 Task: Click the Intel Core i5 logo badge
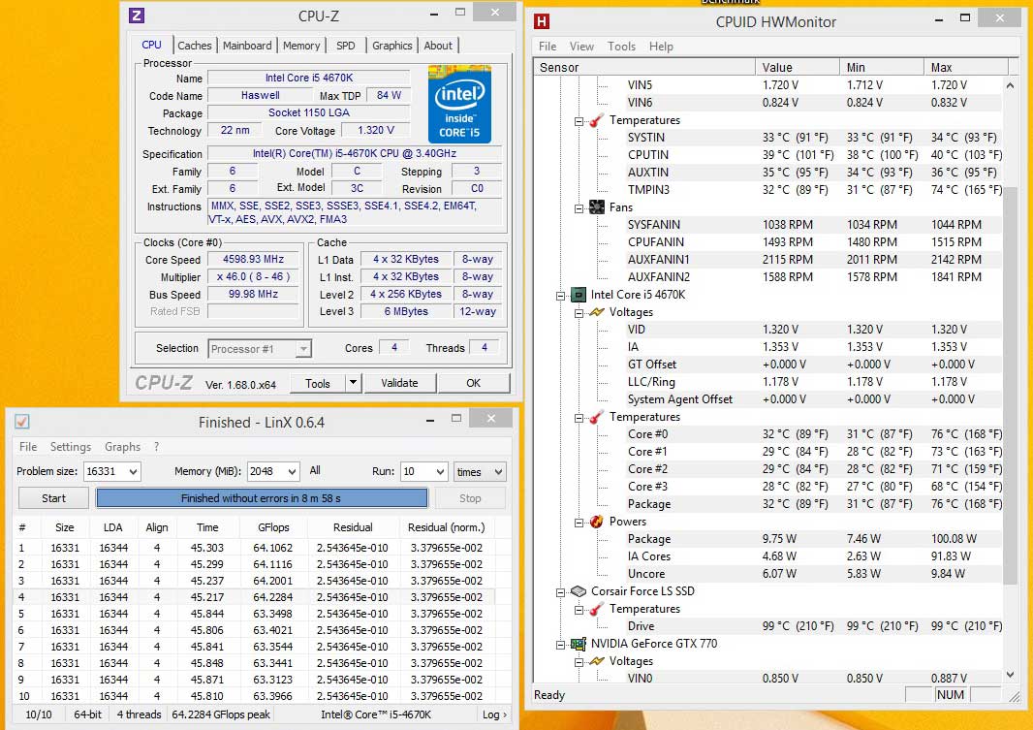[x=459, y=104]
